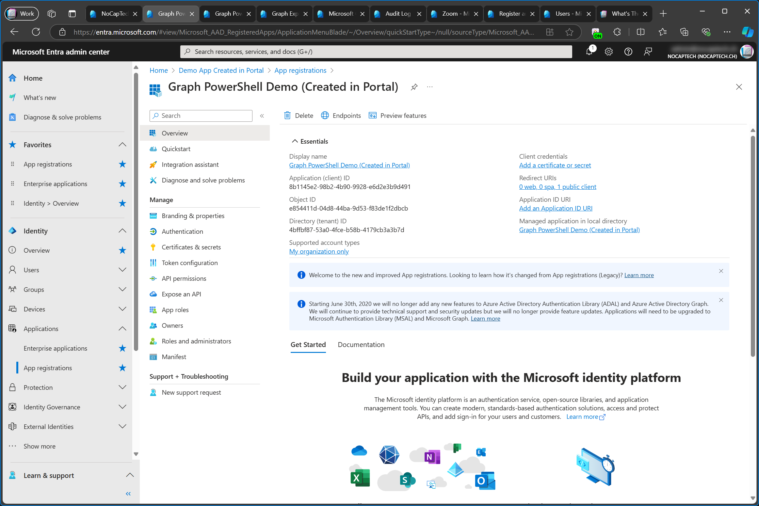
Task: Open Certificates & secrets section
Action: 191,246
